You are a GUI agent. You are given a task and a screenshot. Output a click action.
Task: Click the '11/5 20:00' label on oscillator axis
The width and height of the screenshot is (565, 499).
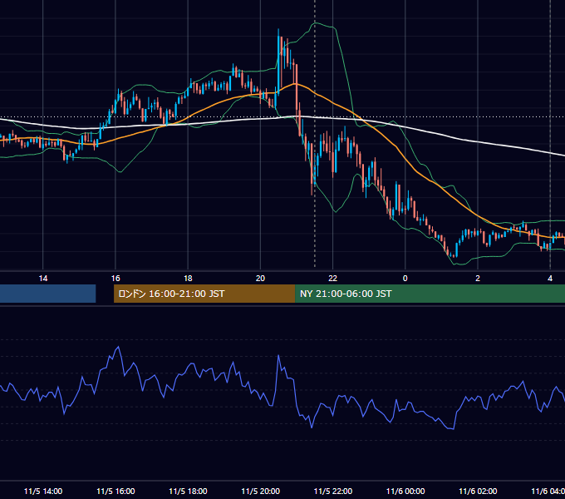[260, 492]
